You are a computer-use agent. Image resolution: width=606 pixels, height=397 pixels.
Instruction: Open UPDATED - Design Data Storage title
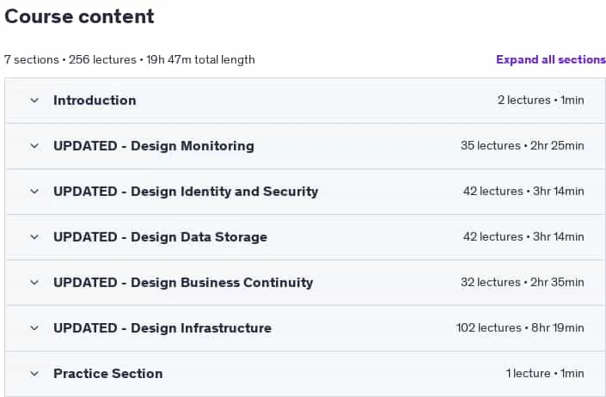pyautogui.click(x=161, y=237)
